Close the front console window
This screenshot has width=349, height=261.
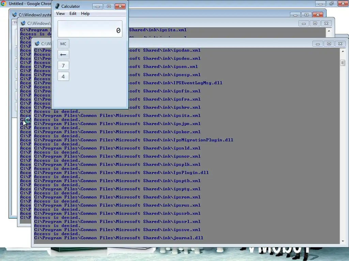tap(340, 44)
